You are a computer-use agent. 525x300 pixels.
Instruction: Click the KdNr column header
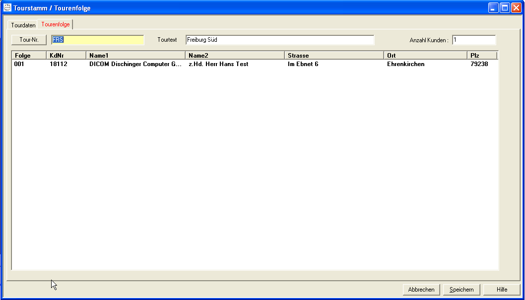pos(66,56)
